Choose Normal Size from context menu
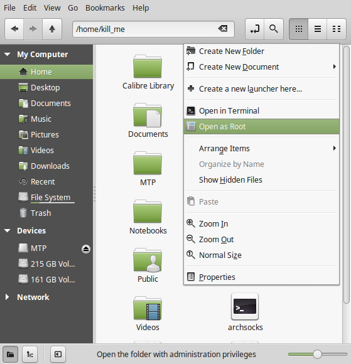351x364 pixels. click(x=261, y=255)
